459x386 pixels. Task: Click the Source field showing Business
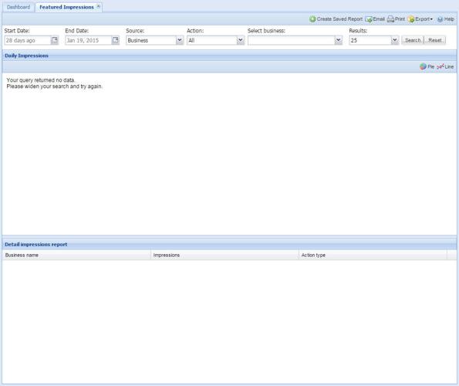tap(151, 40)
